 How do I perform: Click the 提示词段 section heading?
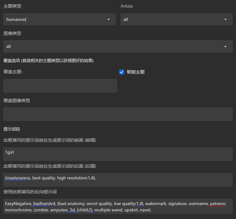pos(12,129)
